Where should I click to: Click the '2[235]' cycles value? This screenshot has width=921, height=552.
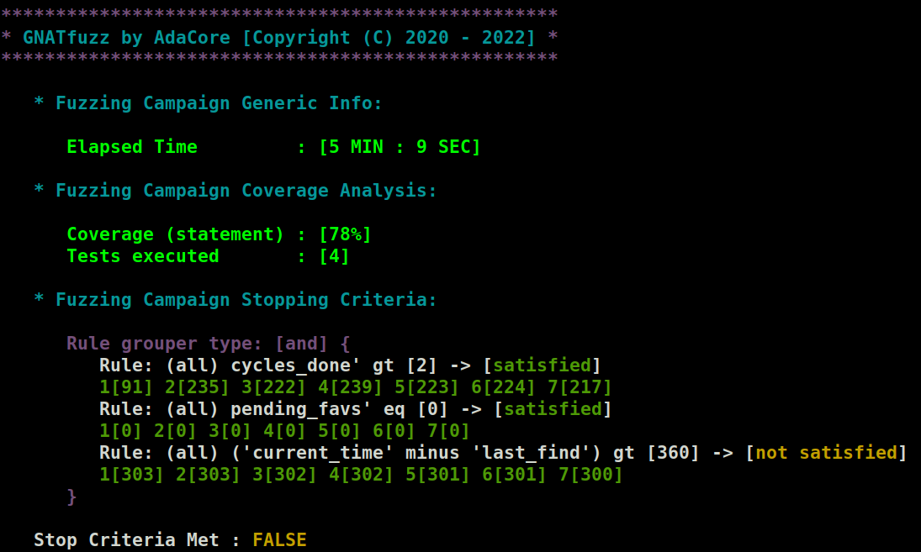[197, 387]
